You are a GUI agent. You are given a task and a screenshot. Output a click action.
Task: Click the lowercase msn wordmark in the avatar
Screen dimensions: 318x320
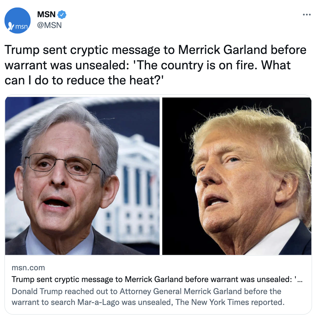(21, 26)
